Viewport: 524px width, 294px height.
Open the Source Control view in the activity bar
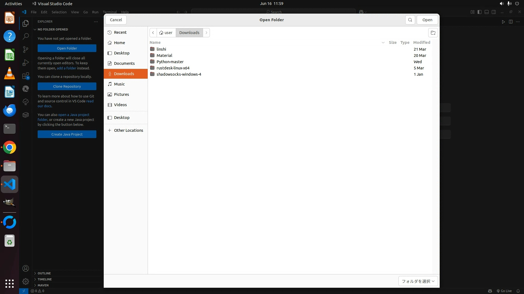[26, 49]
